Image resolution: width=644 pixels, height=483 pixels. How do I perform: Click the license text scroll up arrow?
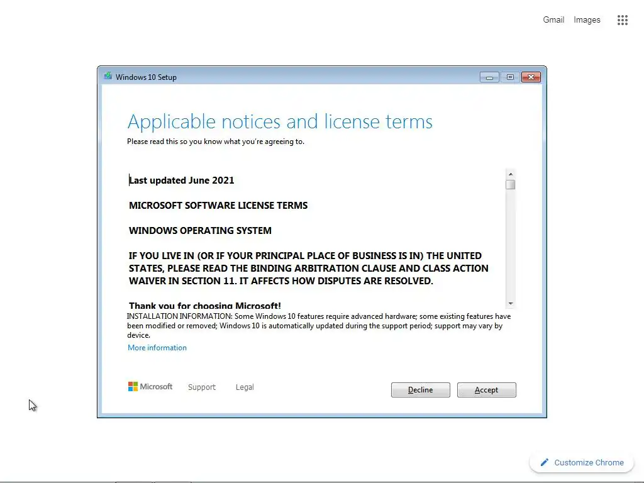[511, 174]
